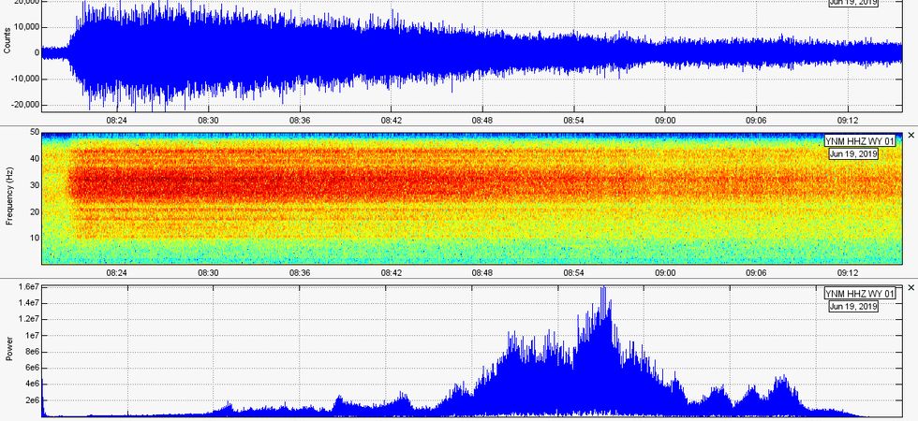Click the 08:24 time tick under waveform

click(x=117, y=121)
